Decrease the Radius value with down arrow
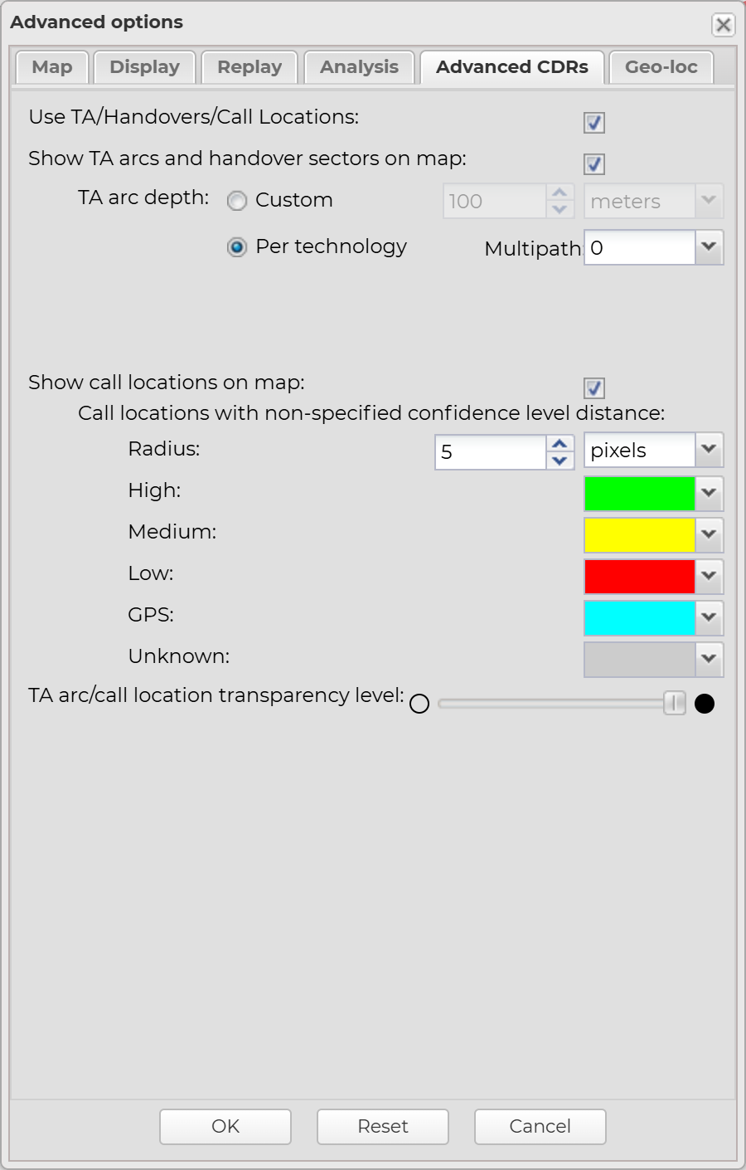 coord(559,461)
